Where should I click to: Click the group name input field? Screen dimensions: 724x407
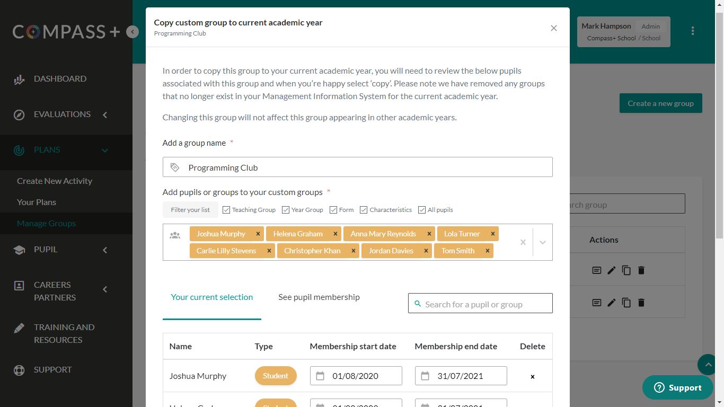click(366, 167)
